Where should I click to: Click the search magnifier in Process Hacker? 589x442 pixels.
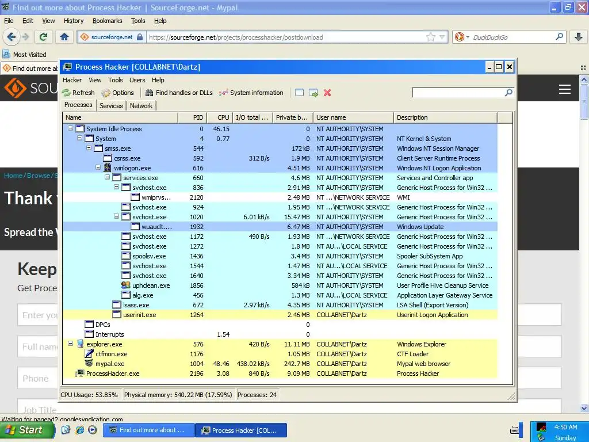508,93
